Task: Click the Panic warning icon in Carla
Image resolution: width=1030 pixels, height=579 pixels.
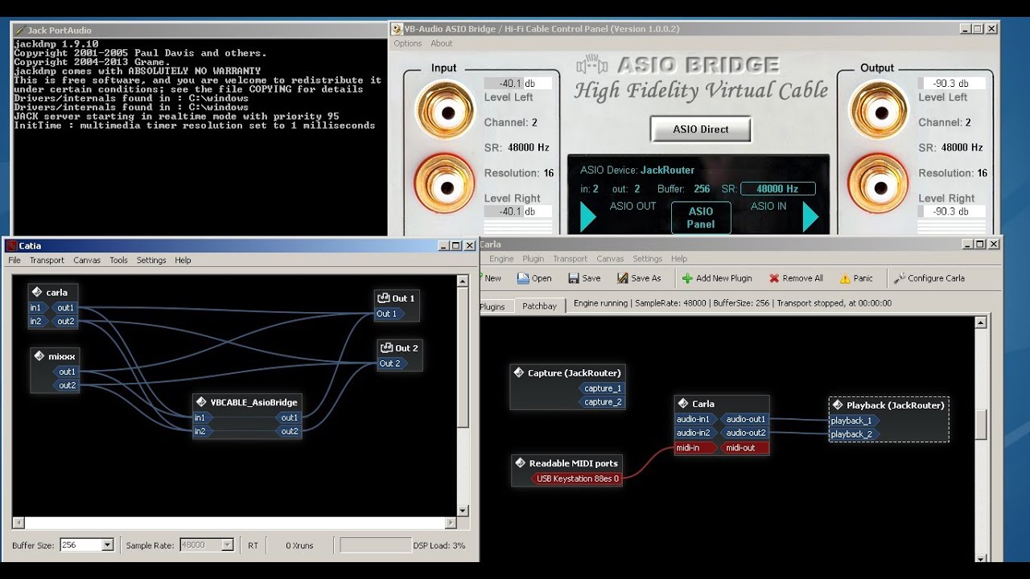Action: (x=845, y=279)
